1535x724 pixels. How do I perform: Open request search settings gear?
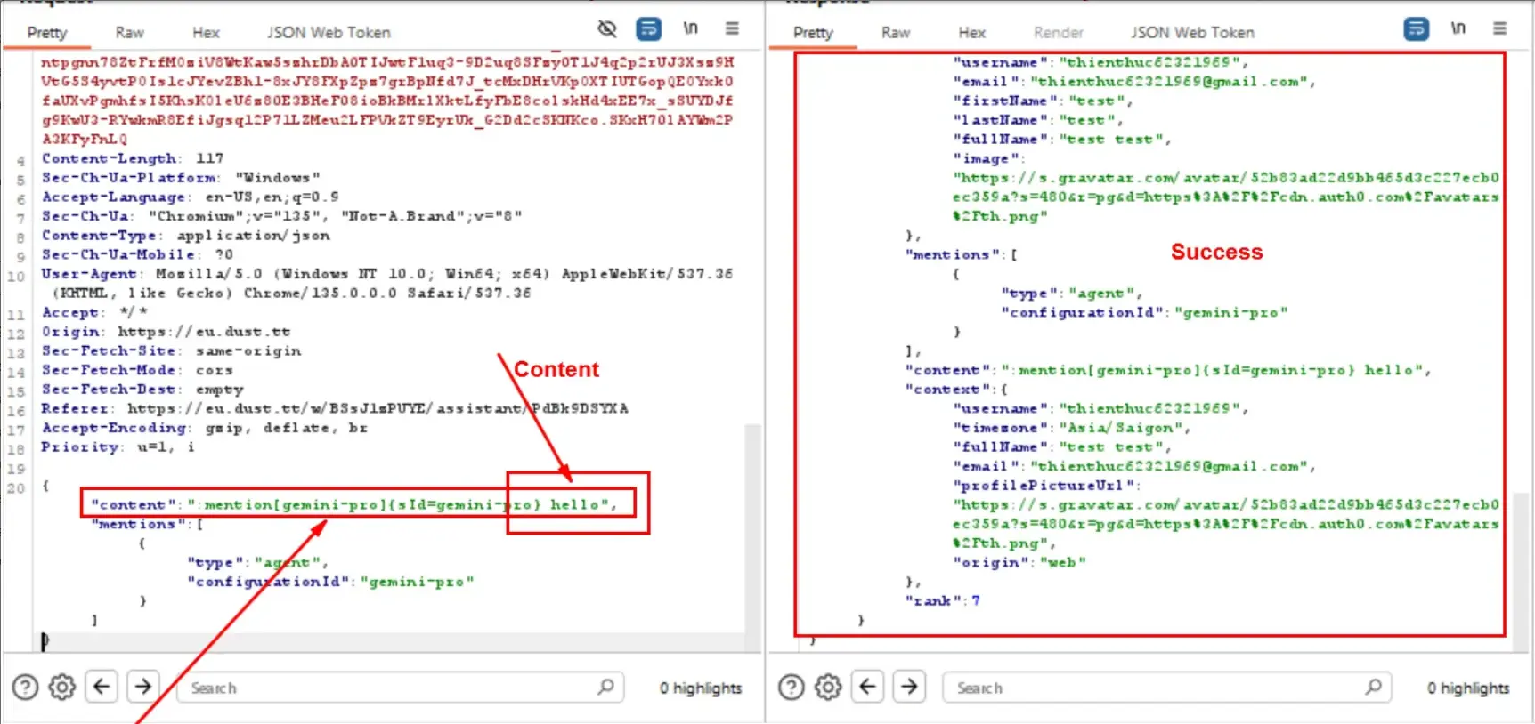(x=61, y=687)
